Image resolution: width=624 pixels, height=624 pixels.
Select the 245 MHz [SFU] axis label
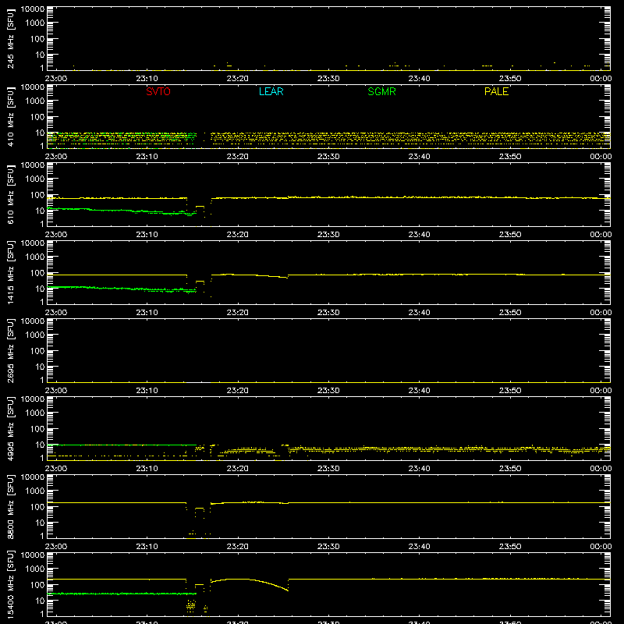coord(10,39)
